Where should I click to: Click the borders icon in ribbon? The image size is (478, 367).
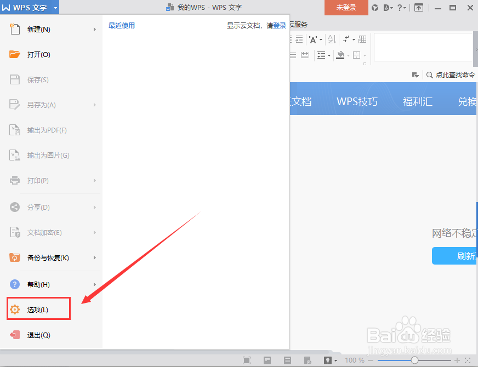pos(357,55)
